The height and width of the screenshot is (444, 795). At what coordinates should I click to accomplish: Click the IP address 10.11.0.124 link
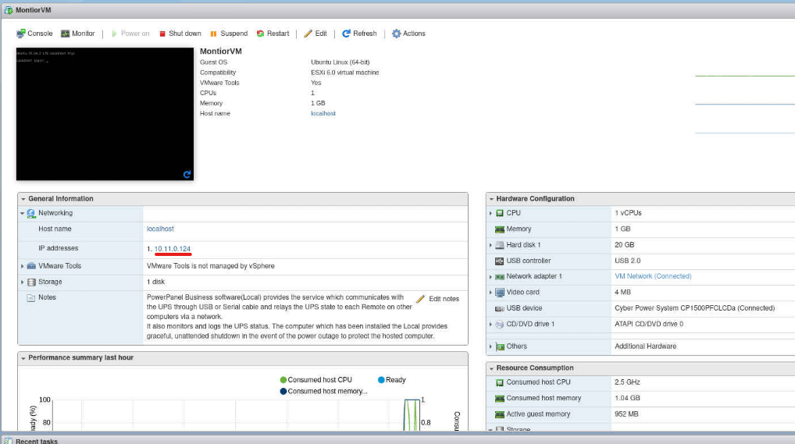coord(173,249)
